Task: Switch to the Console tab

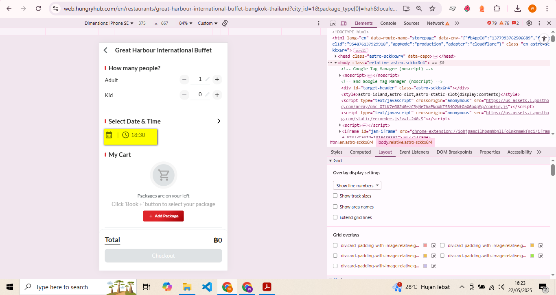Action: tap(388, 23)
